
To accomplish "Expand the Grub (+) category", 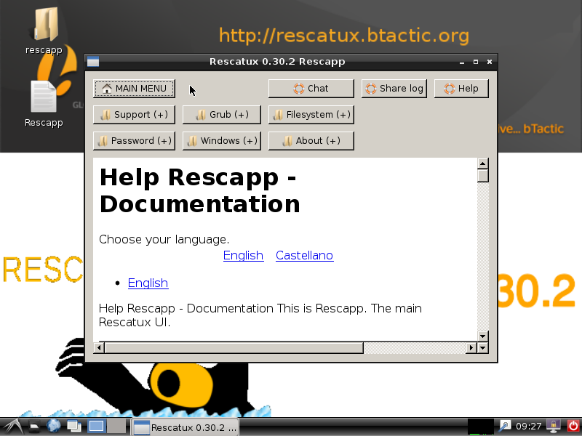I will [222, 115].
